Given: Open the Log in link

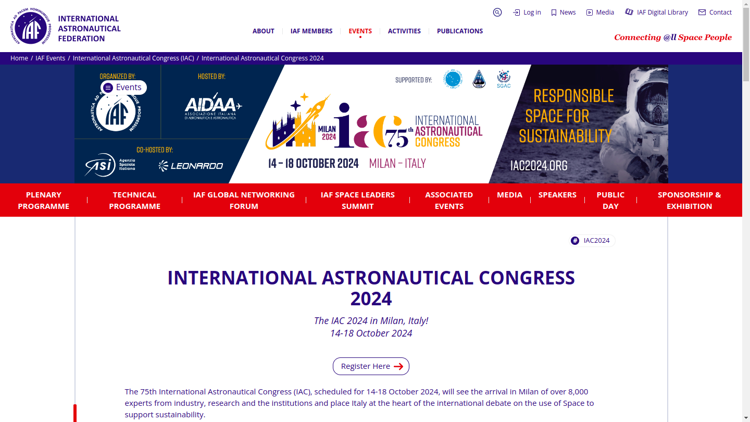Looking at the screenshot, I should click(527, 13).
